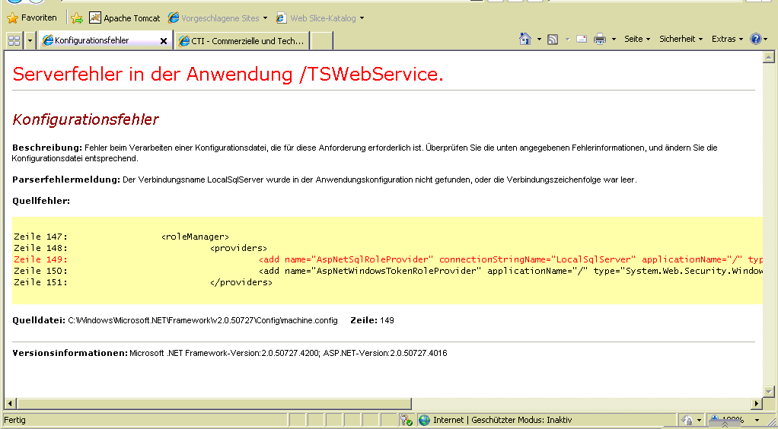778x429 pixels.
Task: Click the Quick Tabs grid icon
Action: [14, 40]
